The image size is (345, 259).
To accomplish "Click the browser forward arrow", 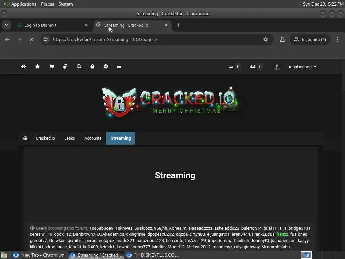I will click(20, 39).
